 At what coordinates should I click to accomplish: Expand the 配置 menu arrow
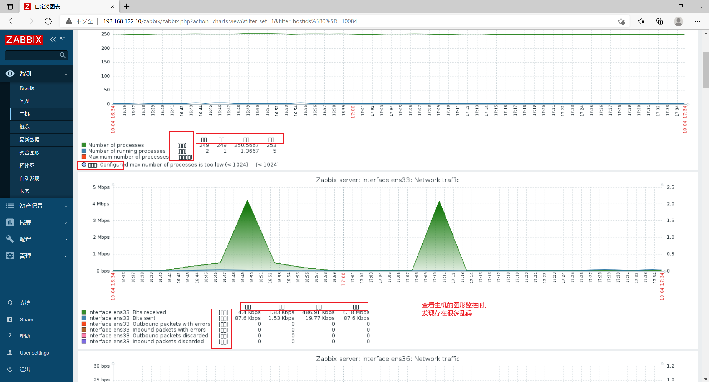click(66, 240)
